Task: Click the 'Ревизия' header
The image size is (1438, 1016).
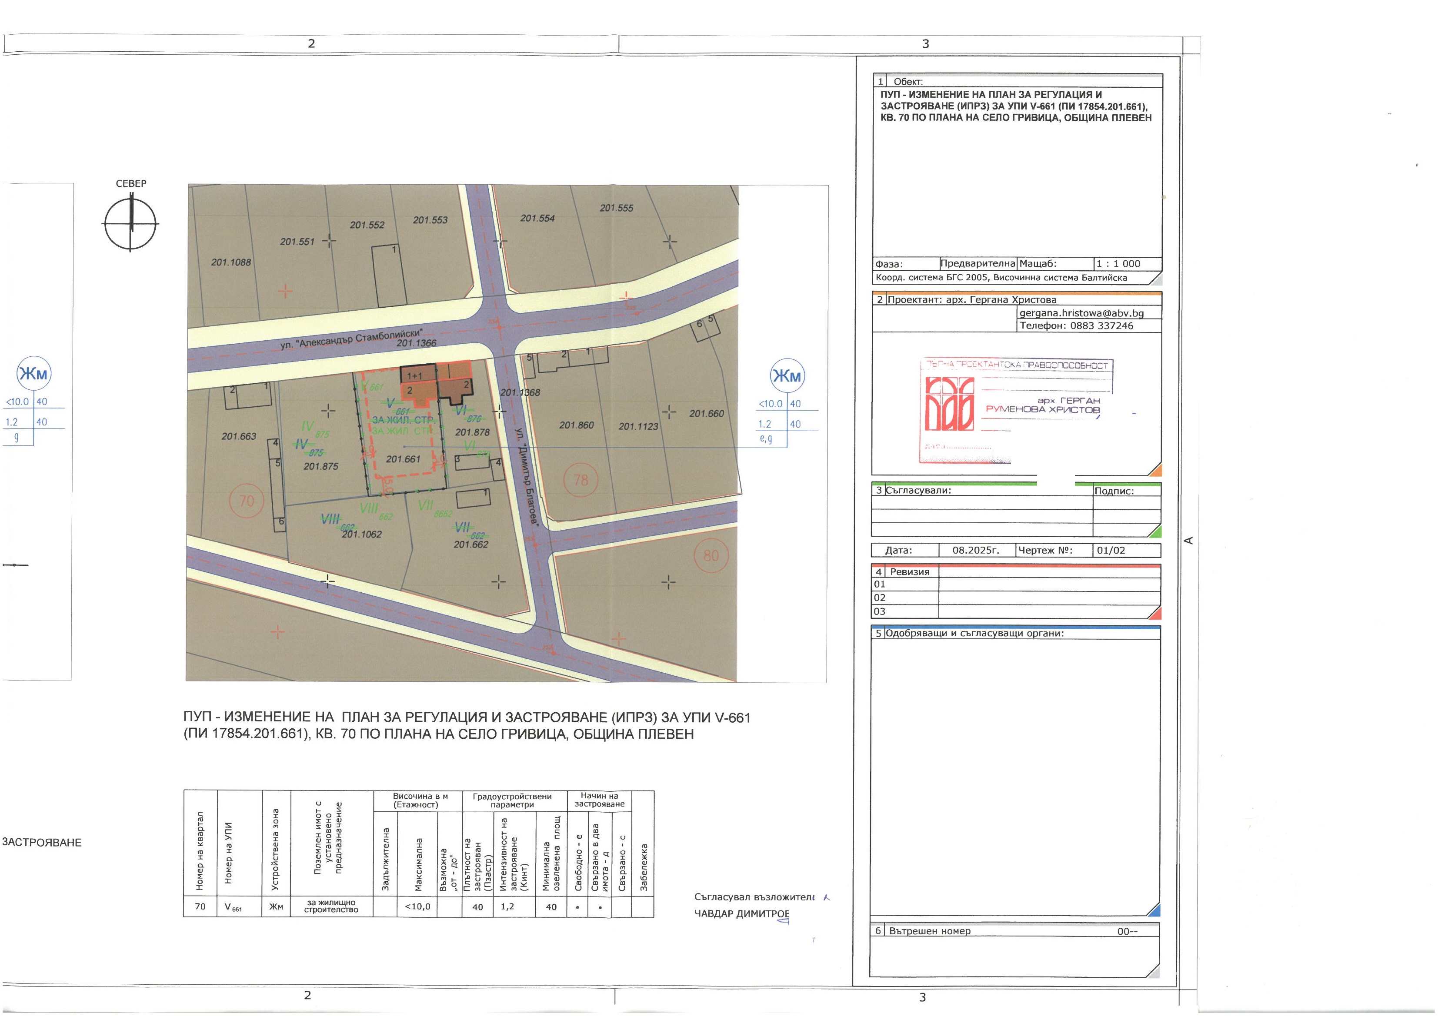Action: 909,571
